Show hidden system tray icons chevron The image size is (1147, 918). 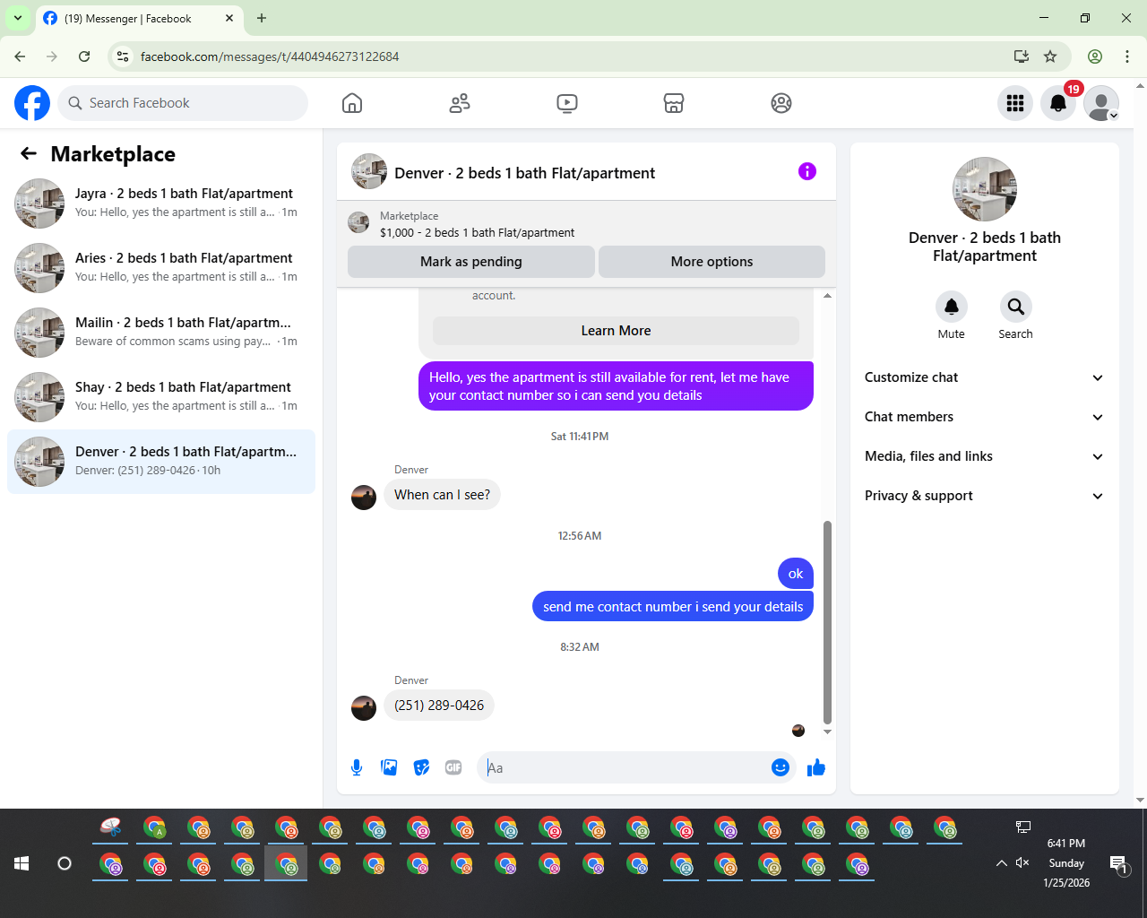(x=1001, y=863)
